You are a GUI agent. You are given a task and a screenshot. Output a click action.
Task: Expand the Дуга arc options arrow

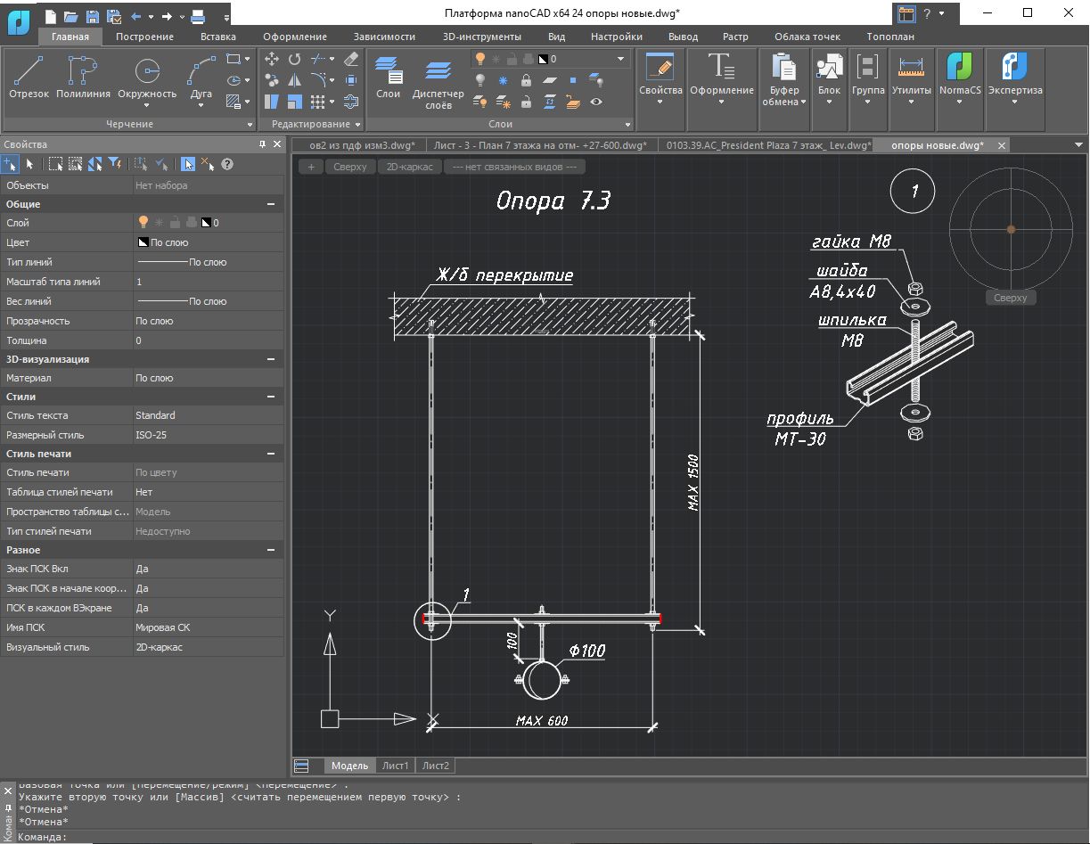[x=202, y=106]
